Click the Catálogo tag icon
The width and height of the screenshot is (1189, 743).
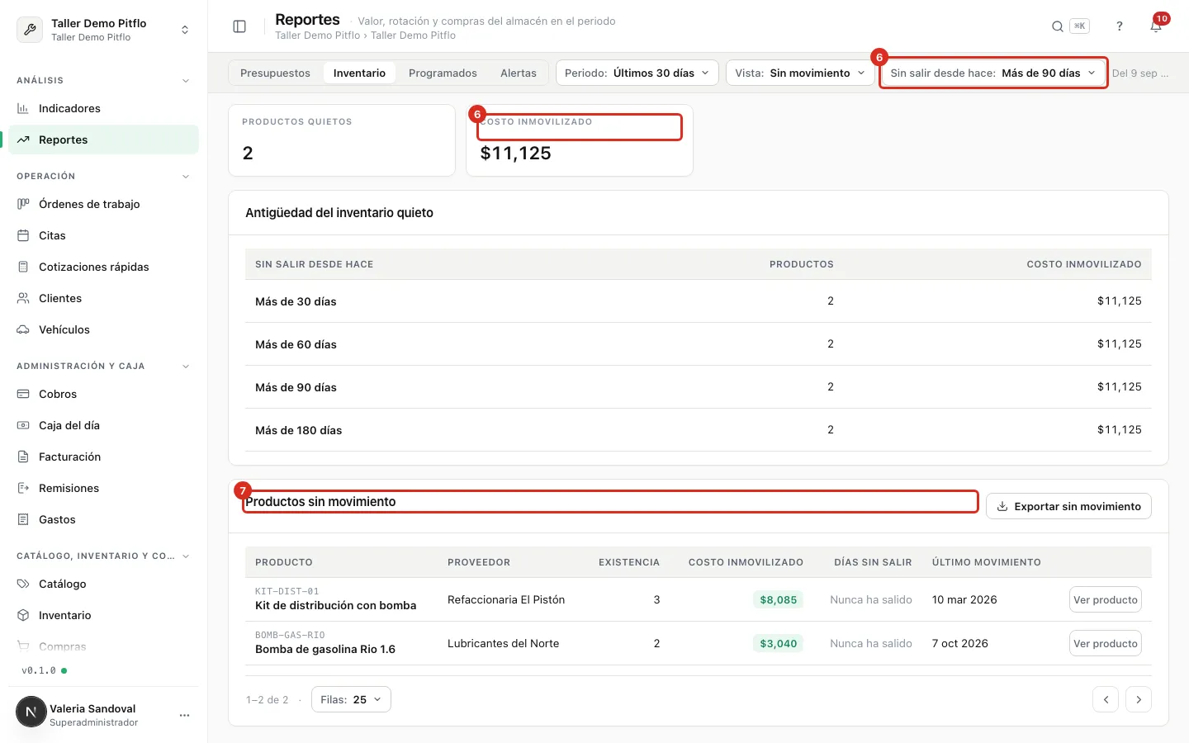click(x=23, y=584)
